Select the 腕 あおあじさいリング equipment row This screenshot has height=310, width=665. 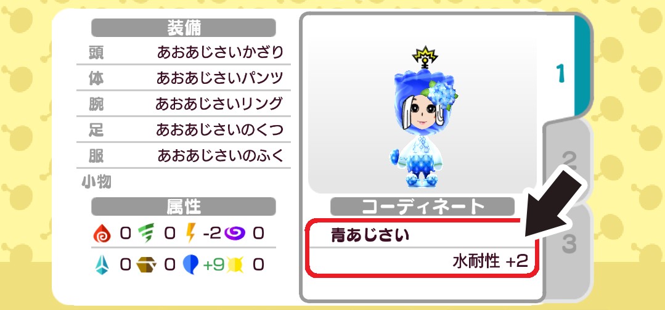184,104
